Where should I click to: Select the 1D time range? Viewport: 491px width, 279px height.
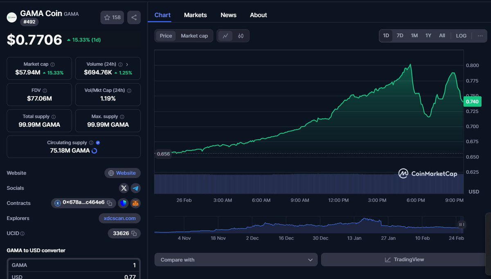[x=386, y=36]
